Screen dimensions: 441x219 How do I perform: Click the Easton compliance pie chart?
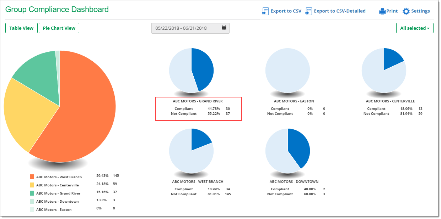tap(287, 70)
